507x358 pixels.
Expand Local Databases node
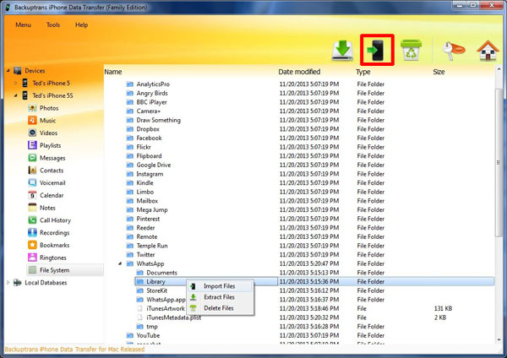tap(8, 283)
